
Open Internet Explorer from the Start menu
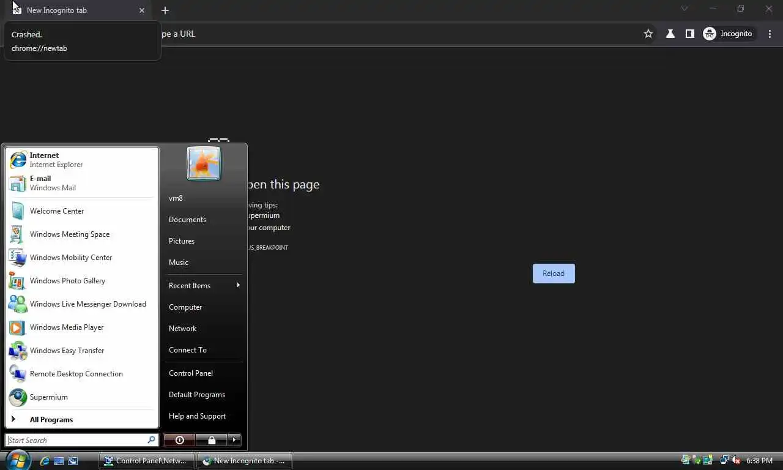[82, 160]
